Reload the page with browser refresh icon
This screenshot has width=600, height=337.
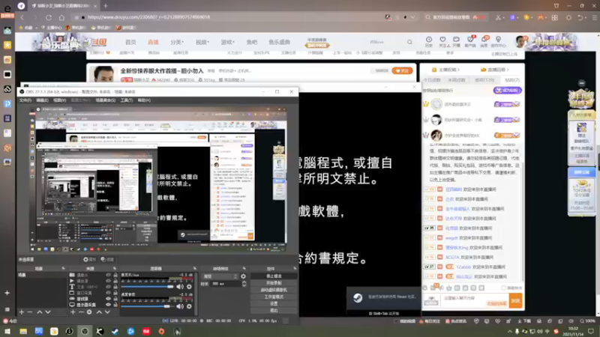[x=49, y=17]
